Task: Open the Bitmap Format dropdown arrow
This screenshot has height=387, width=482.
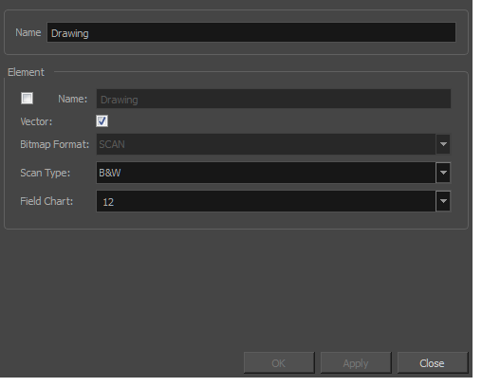Action: click(443, 144)
